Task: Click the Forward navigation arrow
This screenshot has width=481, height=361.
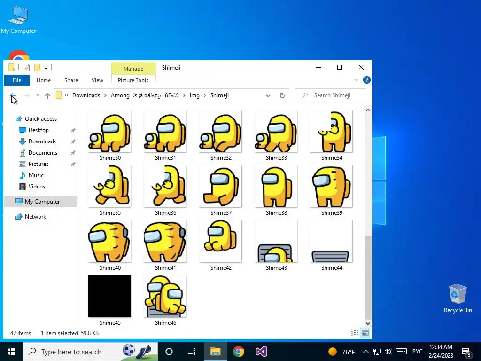Action: coord(27,95)
